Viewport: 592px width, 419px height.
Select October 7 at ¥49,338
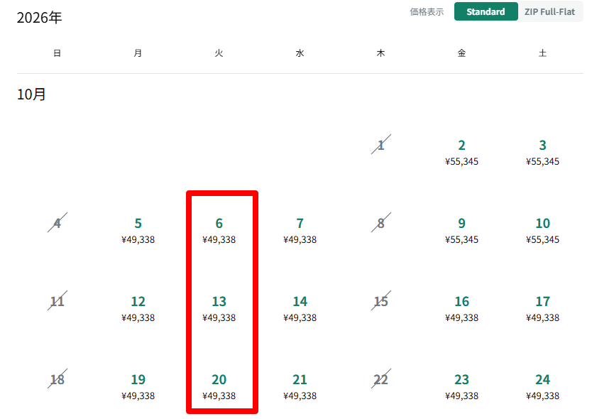pos(300,230)
